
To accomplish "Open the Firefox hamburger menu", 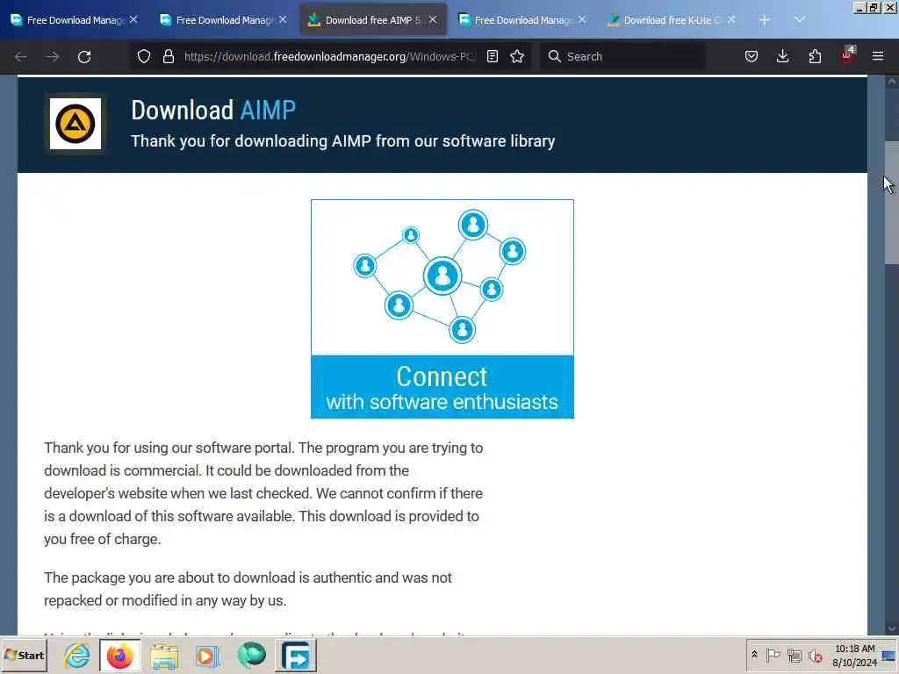I will coord(878,56).
